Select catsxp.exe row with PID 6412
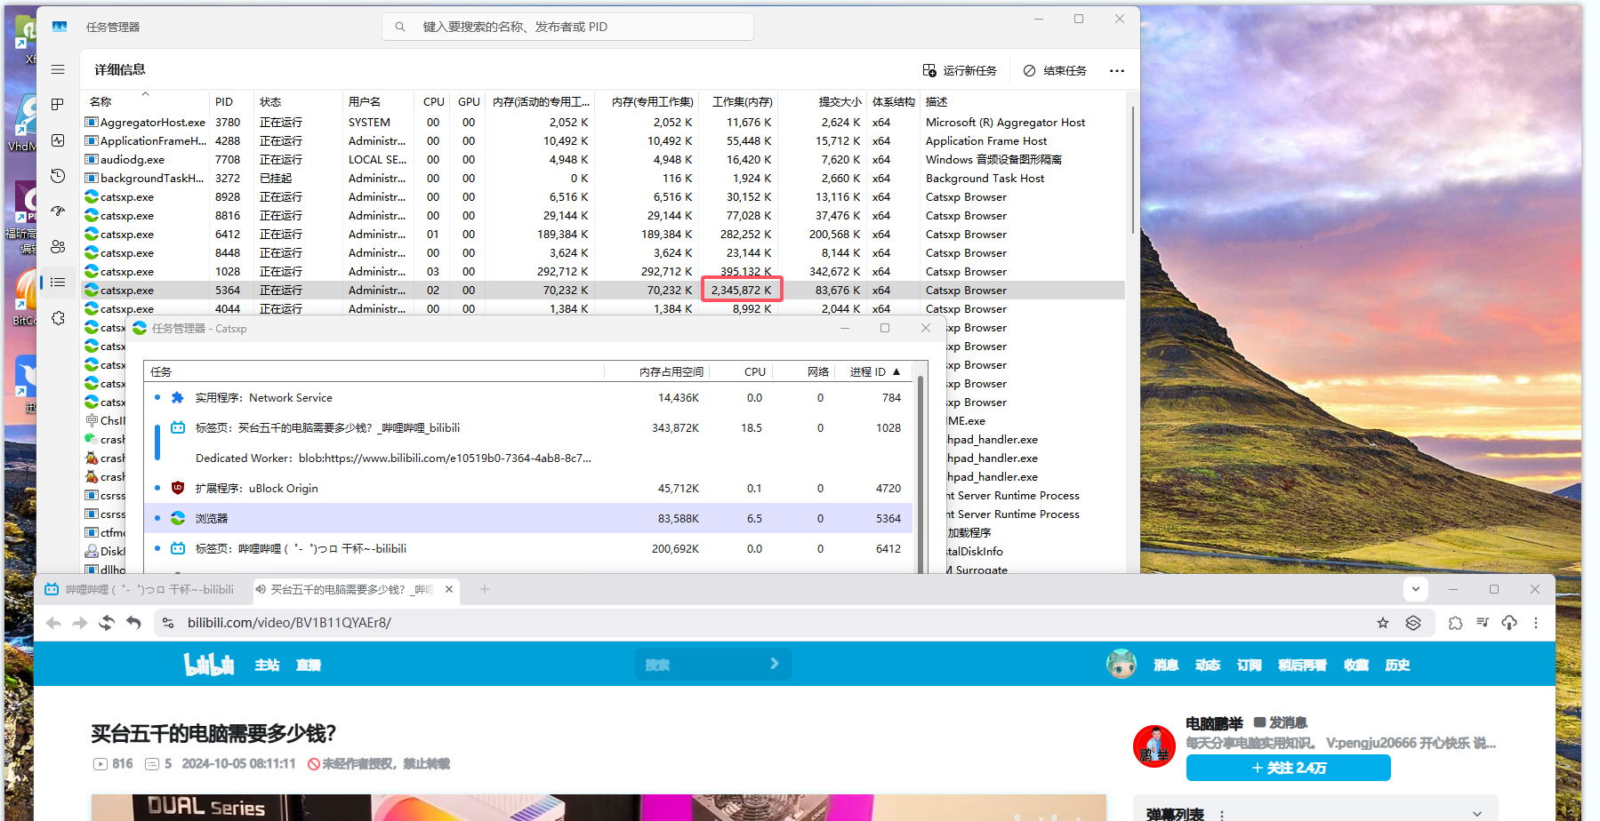This screenshot has width=1600, height=821. pyautogui.click(x=605, y=234)
